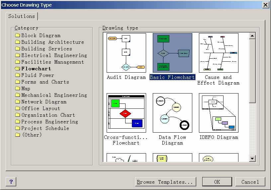Choose the Electrical Engineering category

coord(54,55)
